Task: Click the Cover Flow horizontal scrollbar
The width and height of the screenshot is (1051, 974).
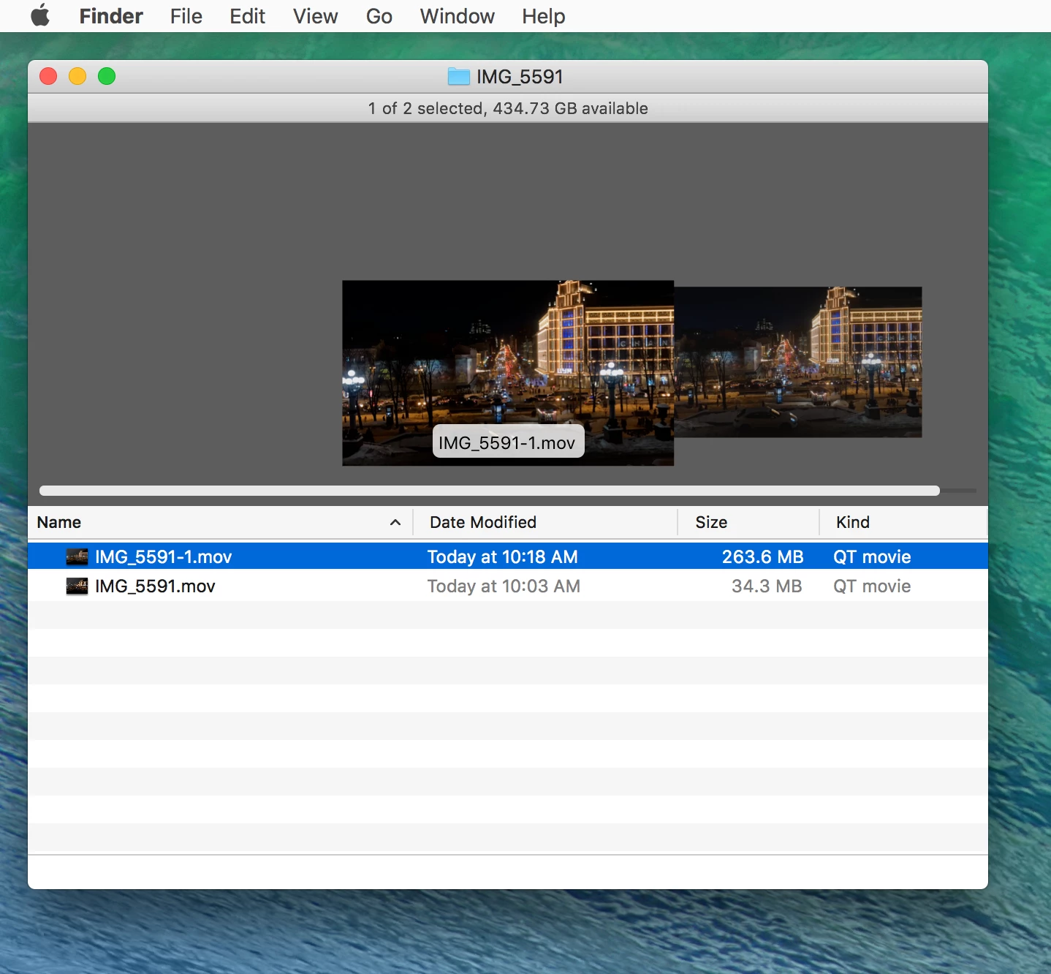Action: pos(490,491)
